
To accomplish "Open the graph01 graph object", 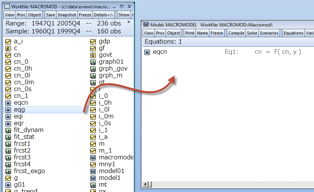I will [x=111, y=62].
